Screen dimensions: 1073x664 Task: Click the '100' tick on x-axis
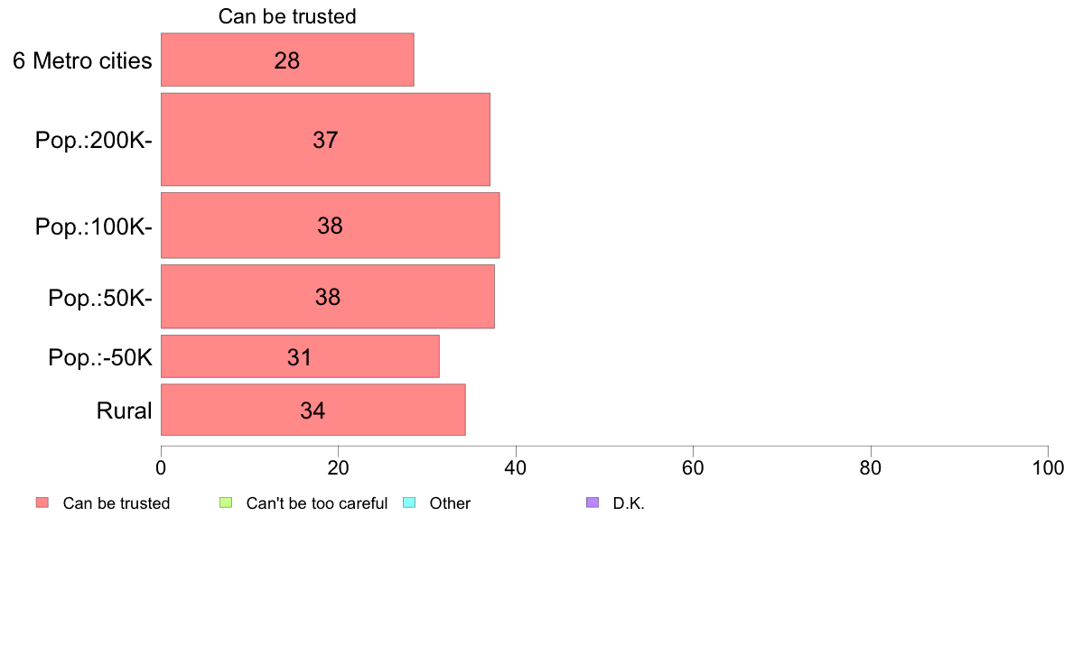pos(1048,467)
